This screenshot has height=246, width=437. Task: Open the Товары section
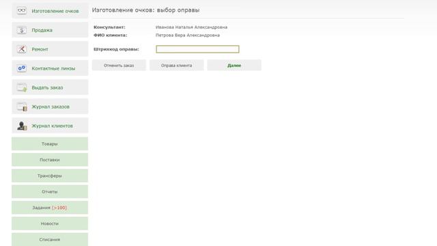pos(50,143)
